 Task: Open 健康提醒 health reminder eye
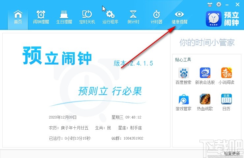179,17
